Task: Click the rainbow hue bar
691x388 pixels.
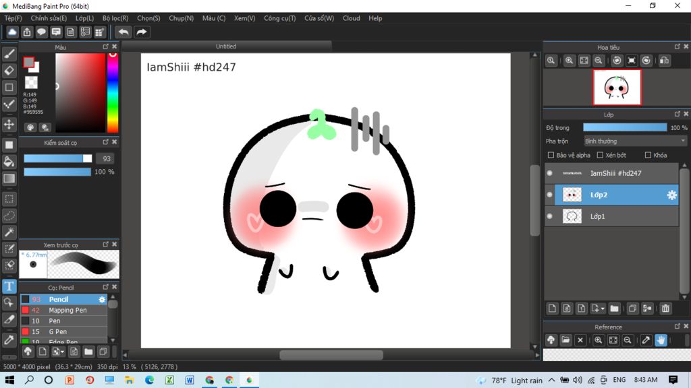Action: 113,93
